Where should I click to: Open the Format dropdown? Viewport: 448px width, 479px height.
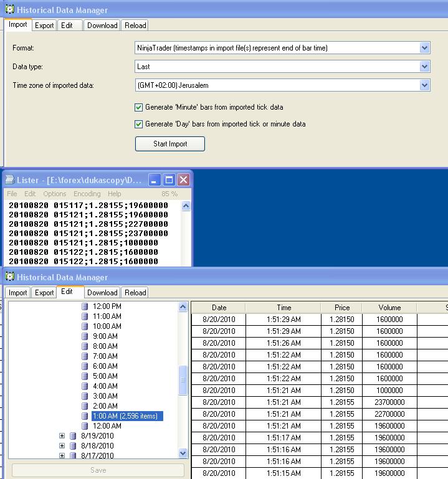[x=424, y=48]
